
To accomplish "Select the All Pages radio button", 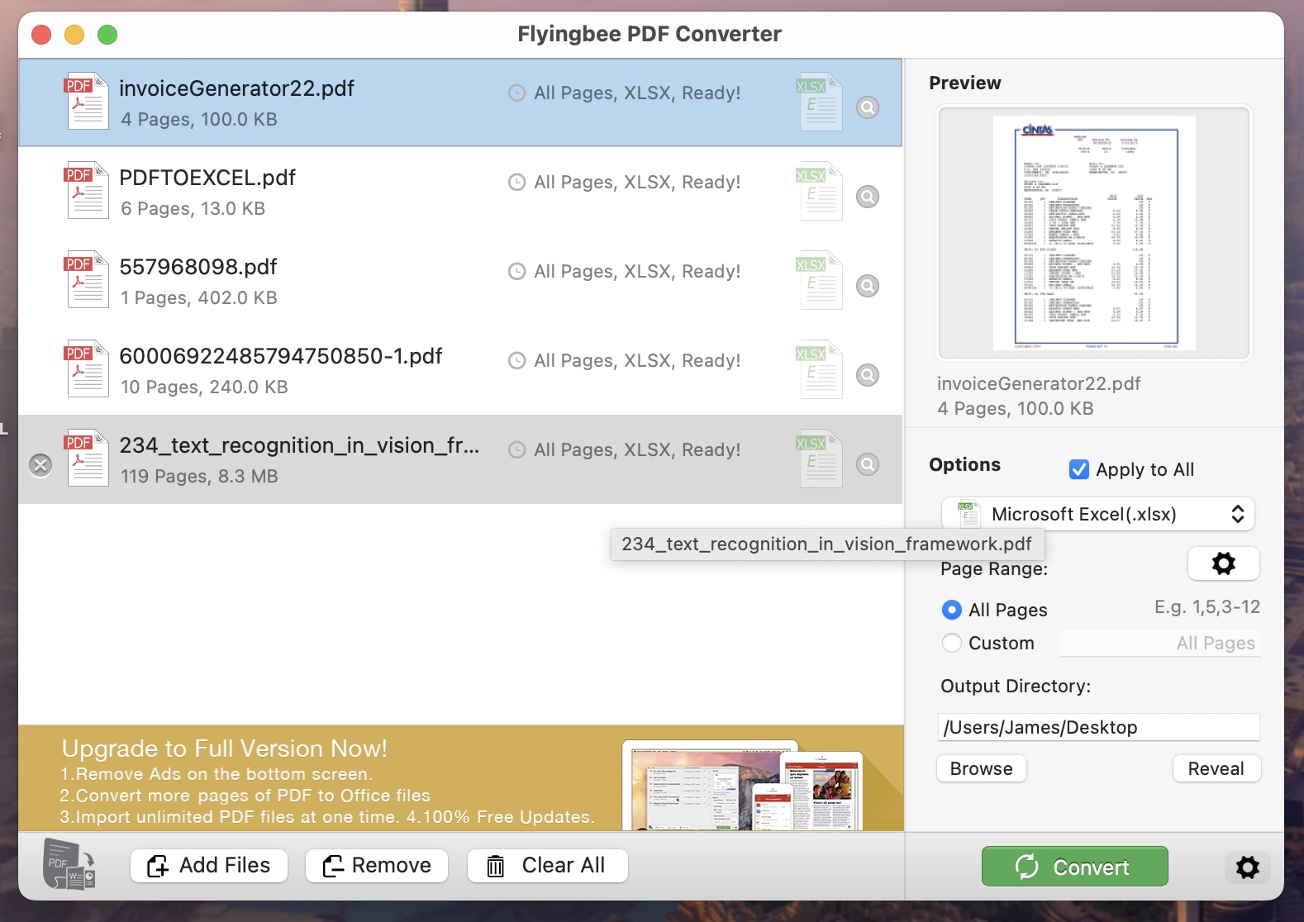I will coord(952,610).
